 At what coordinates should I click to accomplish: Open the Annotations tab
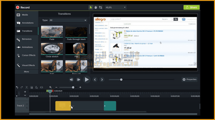click(26, 23)
